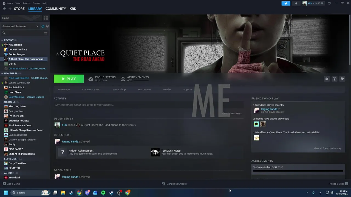
Task: Open the Friends menu
Action: [x=27, y=3]
